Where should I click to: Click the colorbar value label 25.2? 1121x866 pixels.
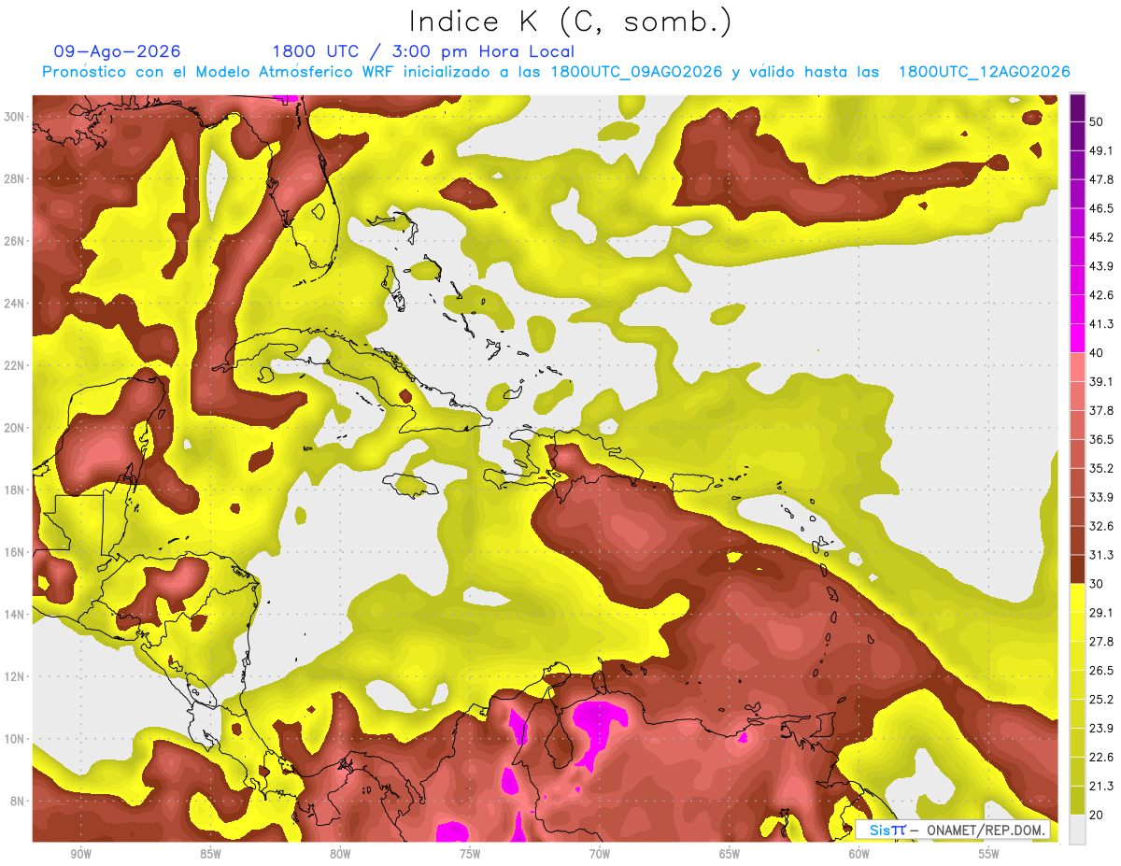1101,700
